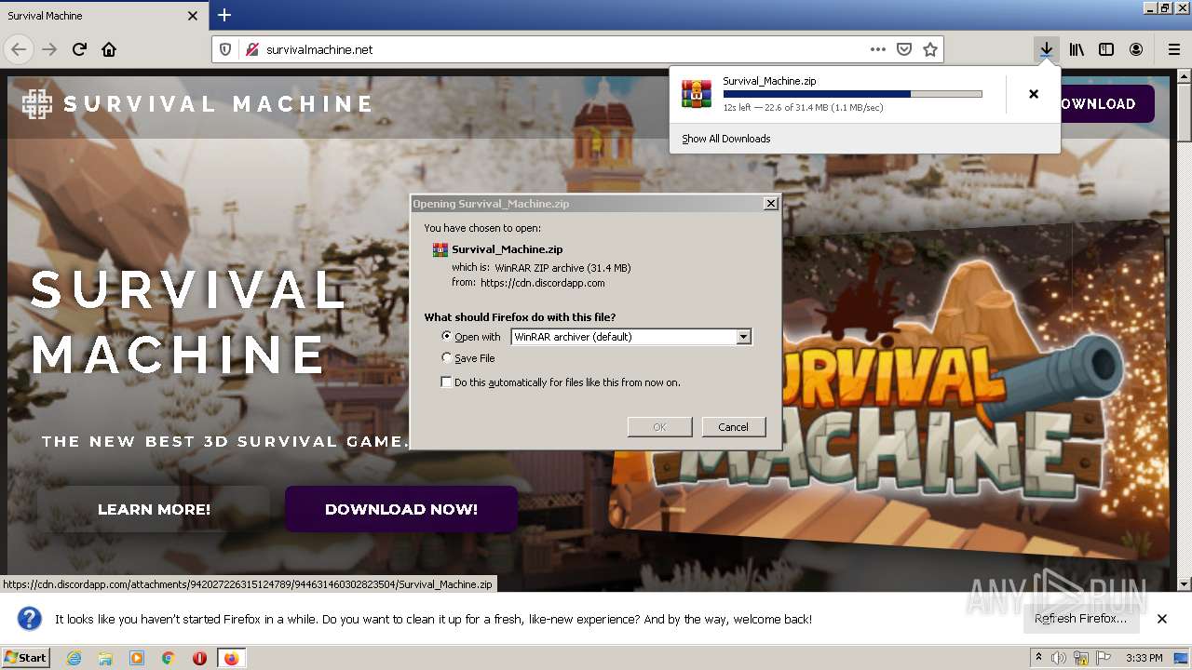Image resolution: width=1192 pixels, height=670 pixels.
Task: Click Survival_Machine.zip WinRAR icon in downloads panel
Action: tap(697, 94)
